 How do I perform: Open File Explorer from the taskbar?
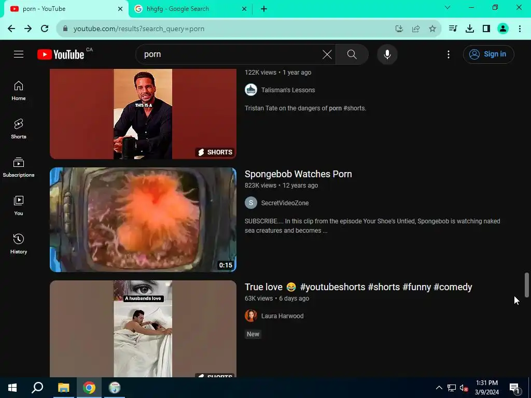tap(63, 388)
